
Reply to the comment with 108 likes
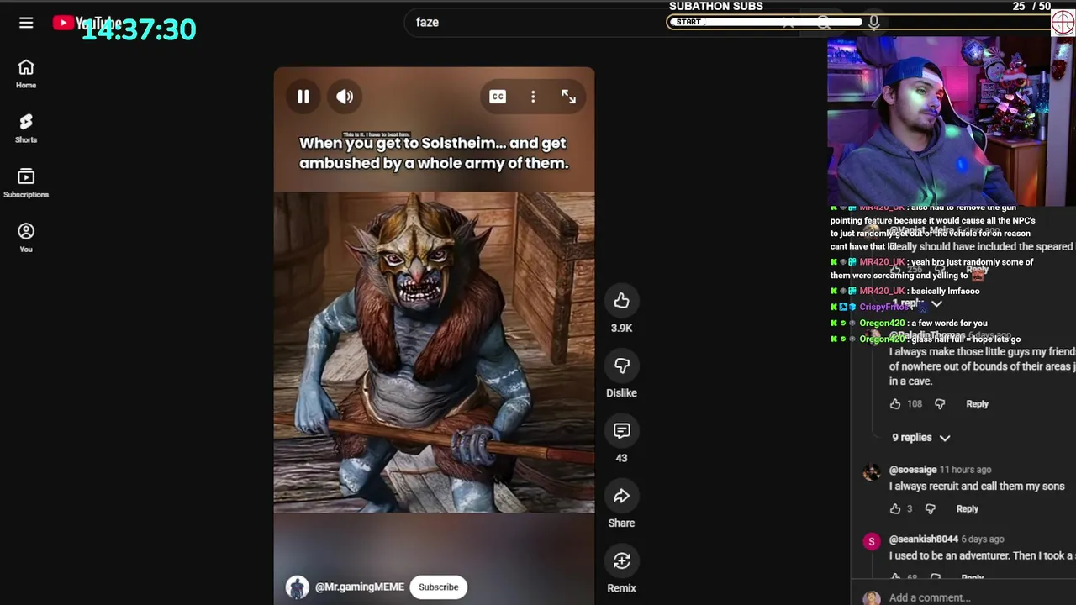[x=977, y=404]
